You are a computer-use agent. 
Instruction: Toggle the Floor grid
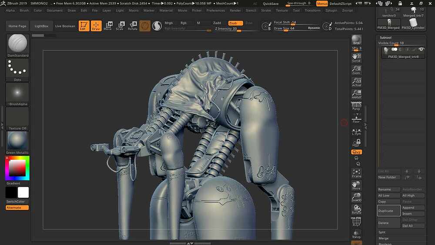click(357, 119)
